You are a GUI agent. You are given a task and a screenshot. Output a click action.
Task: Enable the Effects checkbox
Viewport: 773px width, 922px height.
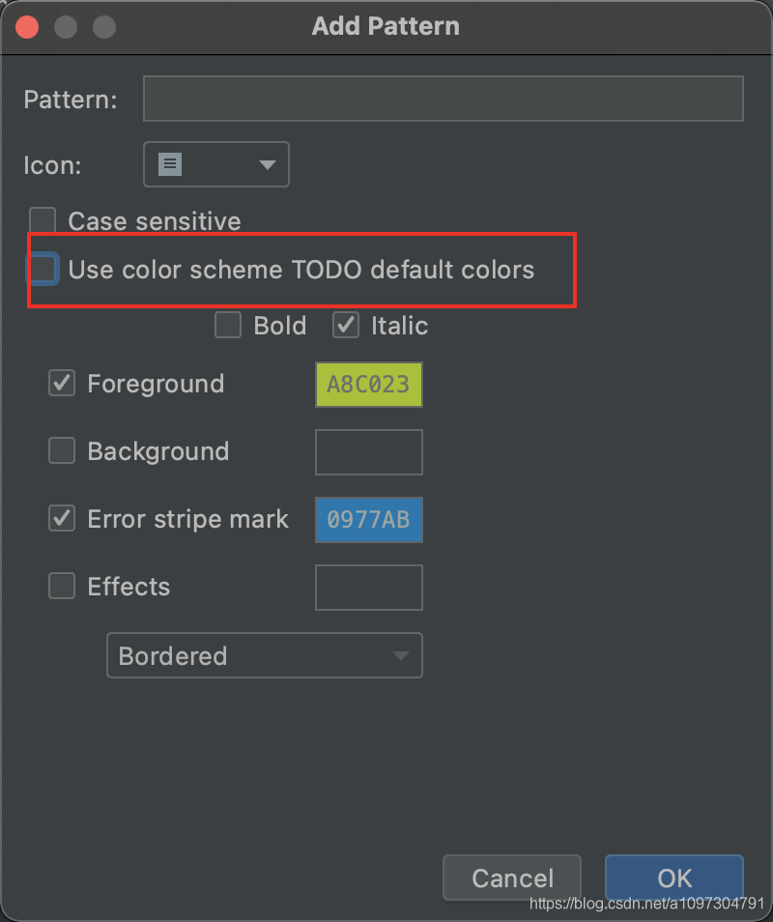coord(62,586)
